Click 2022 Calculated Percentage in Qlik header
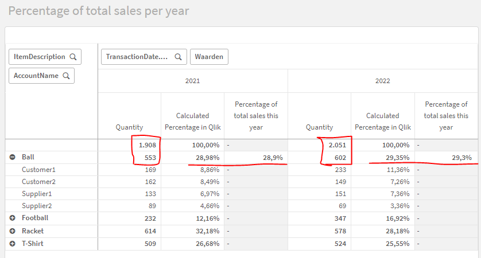The height and width of the screenshot is (258, 481). 382,122
